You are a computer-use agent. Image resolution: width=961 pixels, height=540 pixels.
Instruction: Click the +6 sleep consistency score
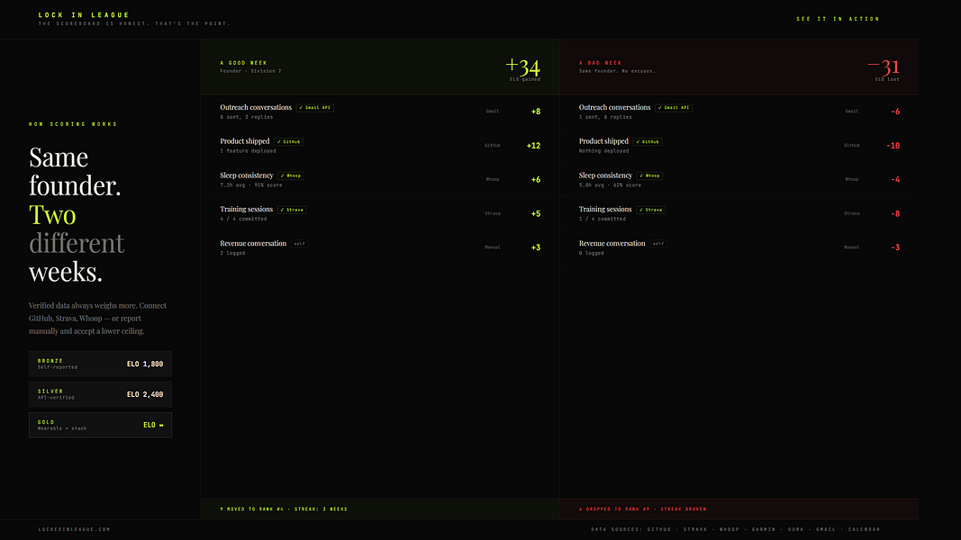(x=536, y=179)
